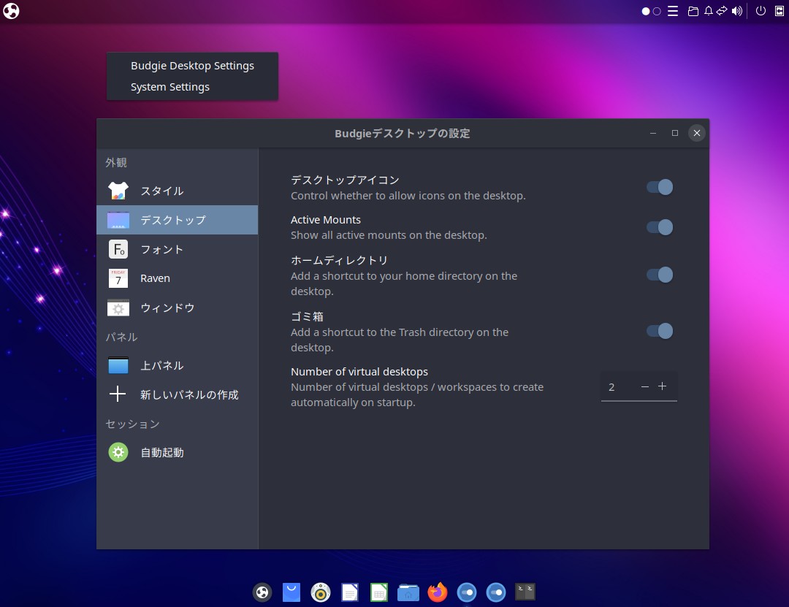Click the T-shirt icon for スタイル

[x=118, y=191]
